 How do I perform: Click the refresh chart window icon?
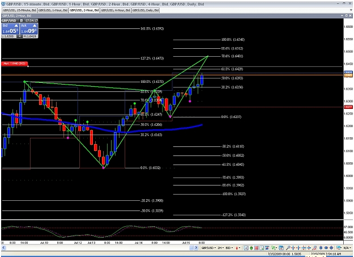coord(281,248)
